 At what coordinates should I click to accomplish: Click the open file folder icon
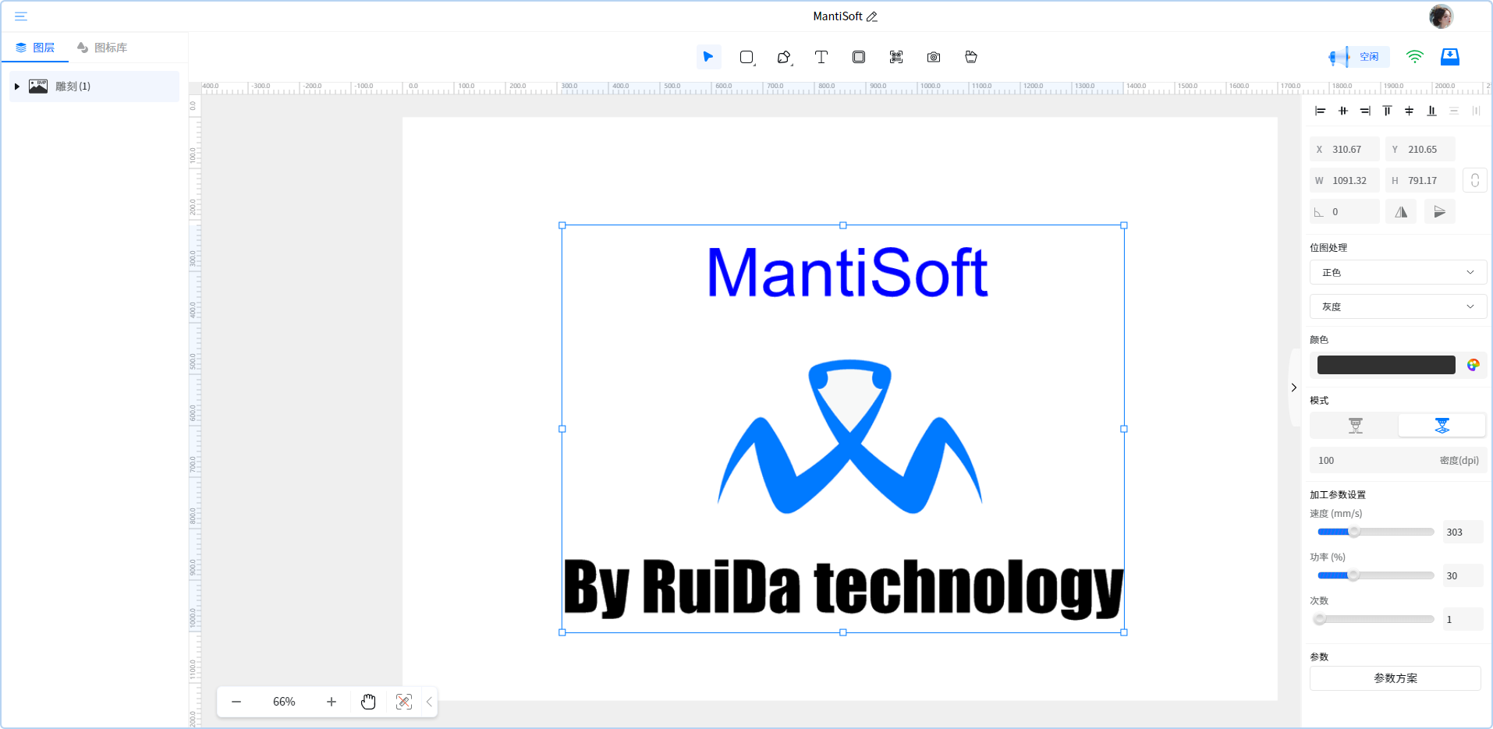971,57
